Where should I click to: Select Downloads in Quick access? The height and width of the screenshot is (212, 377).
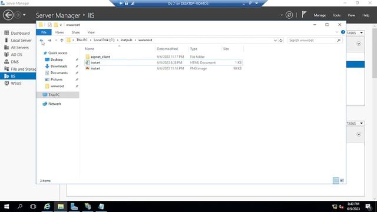pos(59,66)
